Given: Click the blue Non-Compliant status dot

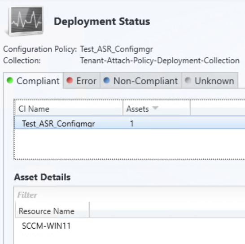Looking at the screenshot, I should tap(106, 80).
